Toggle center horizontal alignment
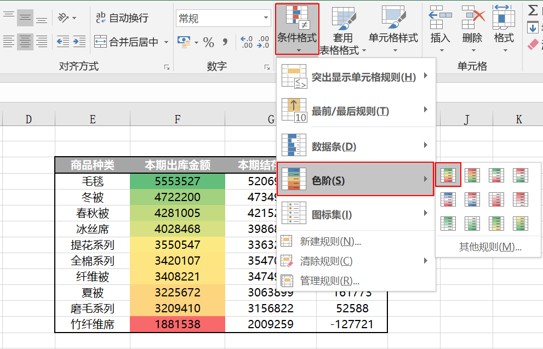The height and width of the screenshot is (349, 543). point(25,42)
